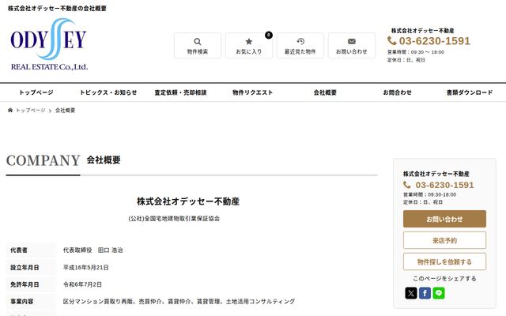Click the 物件探しを依頼する button
The height and width of the screenshot is (316, 506).
tap(444, 261)
